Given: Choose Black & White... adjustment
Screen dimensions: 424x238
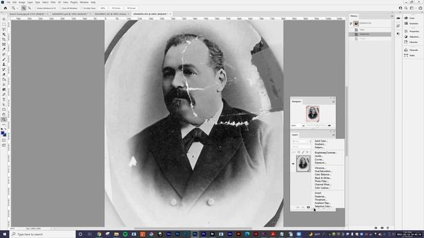Looking at the screenshot, I should coord(323,178).
